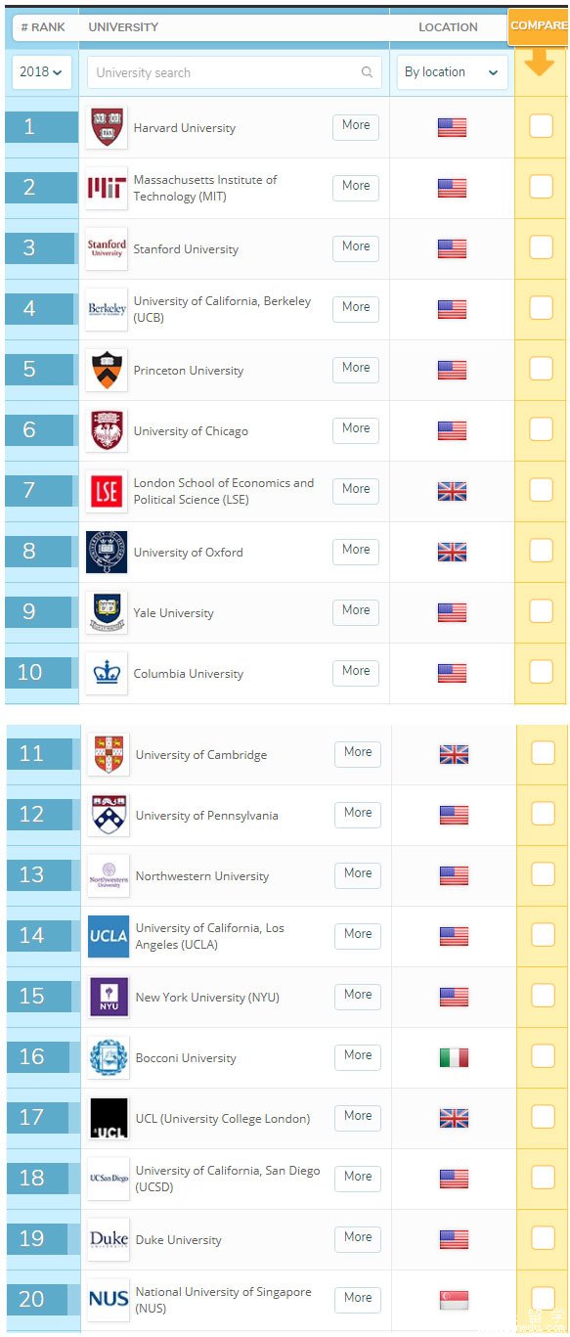Open the University of Cambridge link
The width and height of the screenshot is (570, 1337).
pos(201,755)
